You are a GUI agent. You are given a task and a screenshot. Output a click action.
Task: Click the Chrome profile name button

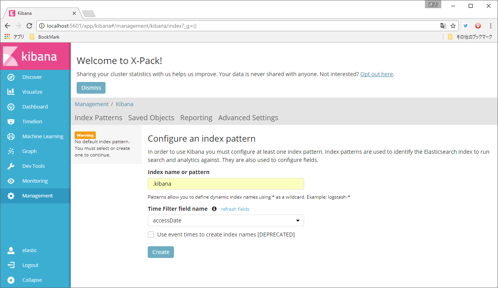[x=433, y=5]
